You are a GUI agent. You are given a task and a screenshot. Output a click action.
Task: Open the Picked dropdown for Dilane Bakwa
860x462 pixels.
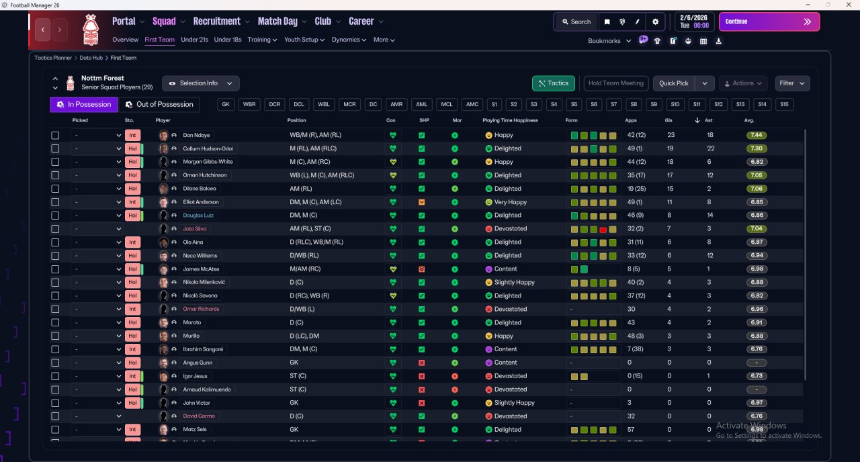pos(97,189)
